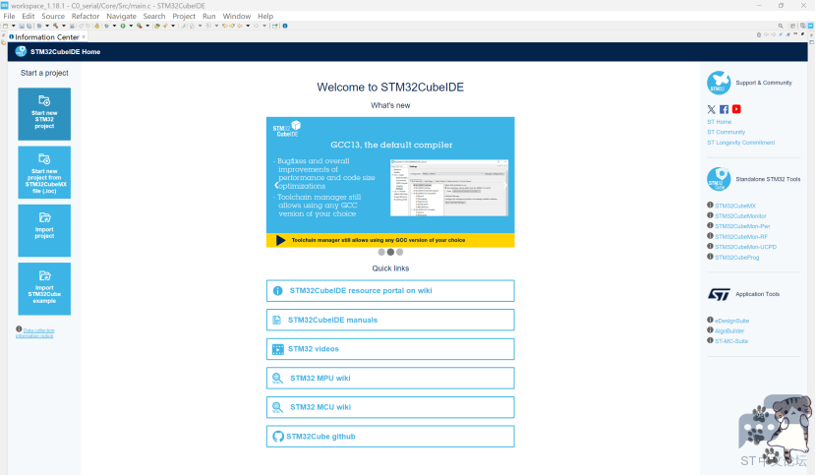Open the STM32 videos quick link
This screenshot has width=816, height=476.
390,349
